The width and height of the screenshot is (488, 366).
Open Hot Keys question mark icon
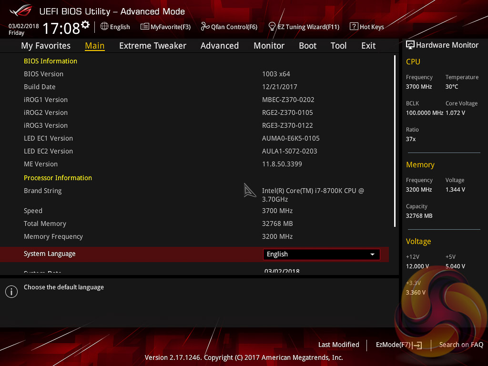[354, 27]
